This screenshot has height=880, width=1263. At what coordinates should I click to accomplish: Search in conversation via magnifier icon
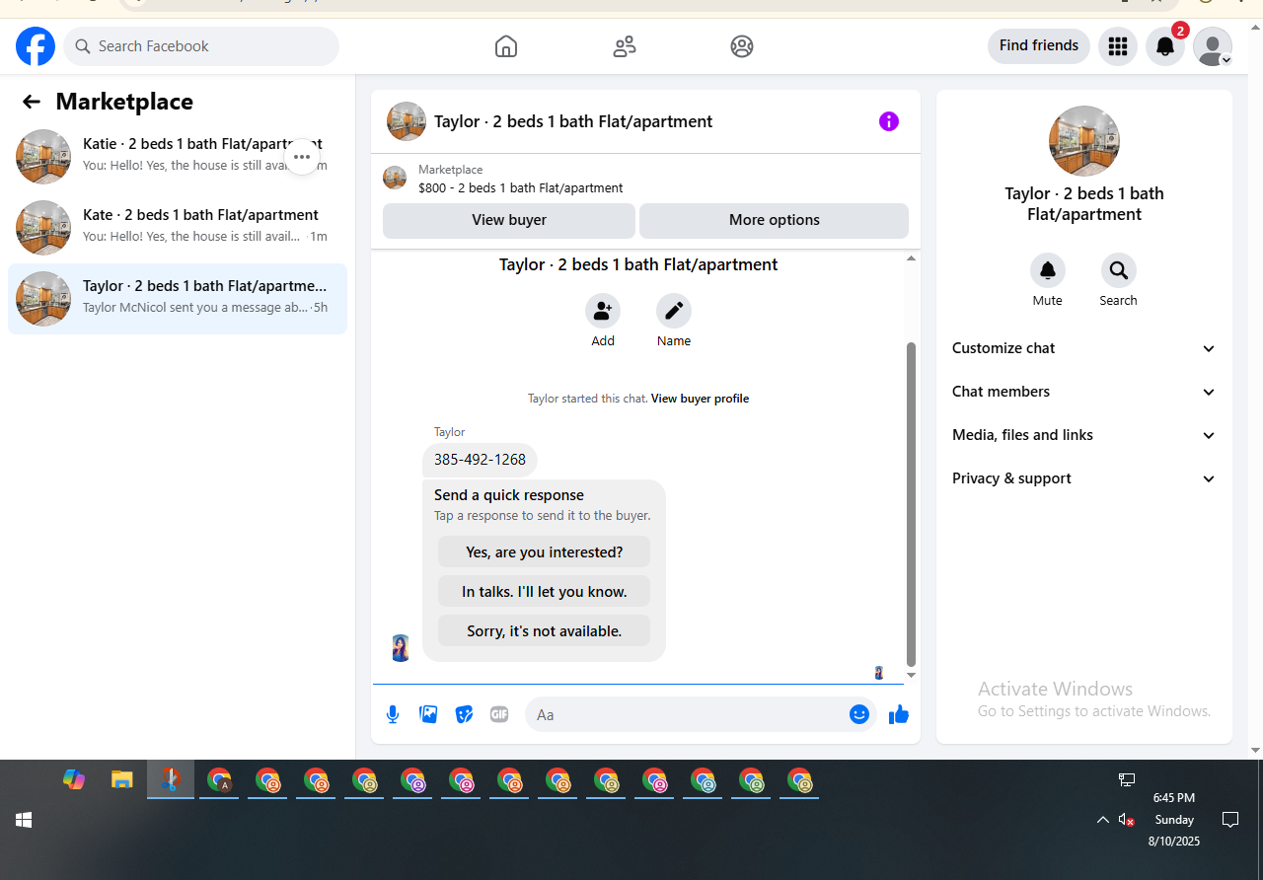[1119, 270]
